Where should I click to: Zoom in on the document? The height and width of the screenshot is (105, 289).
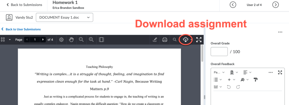91,40
